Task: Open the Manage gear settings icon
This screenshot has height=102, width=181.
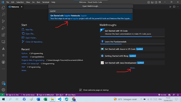Action: 3,90
